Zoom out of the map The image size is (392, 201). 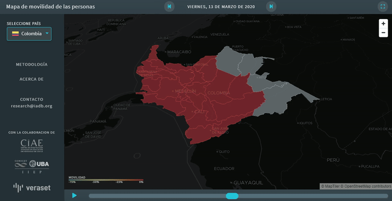click(383, 32)
